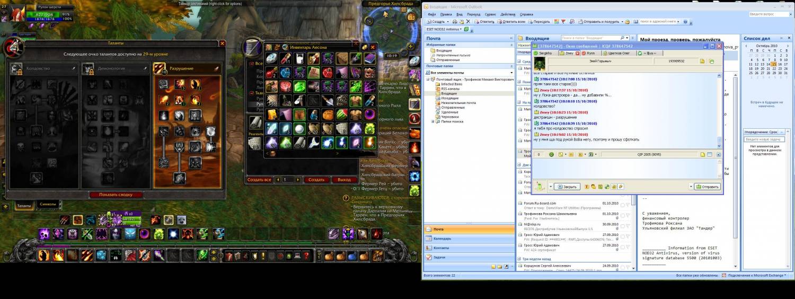Screen dimensions: 795x299
Task: Click Reply All (Ответить всем) in Outlook
Action: pos(511,22)
